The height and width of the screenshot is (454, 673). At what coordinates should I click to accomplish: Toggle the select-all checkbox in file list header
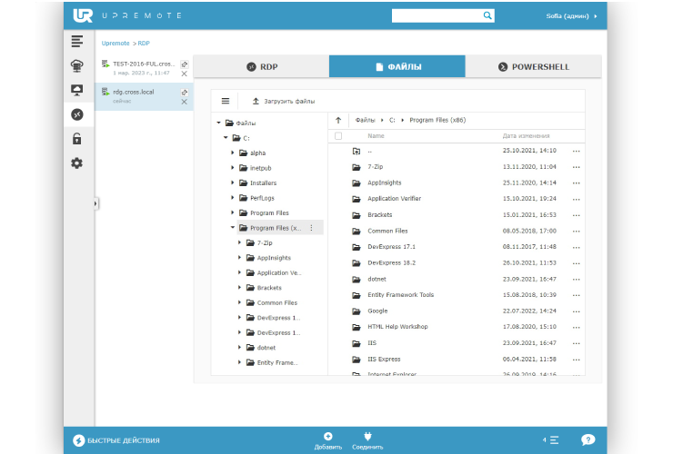click(338, 136)
